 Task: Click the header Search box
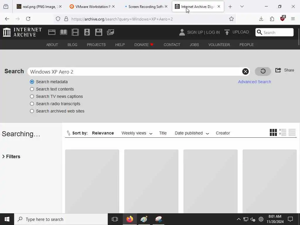pos(274,32)
